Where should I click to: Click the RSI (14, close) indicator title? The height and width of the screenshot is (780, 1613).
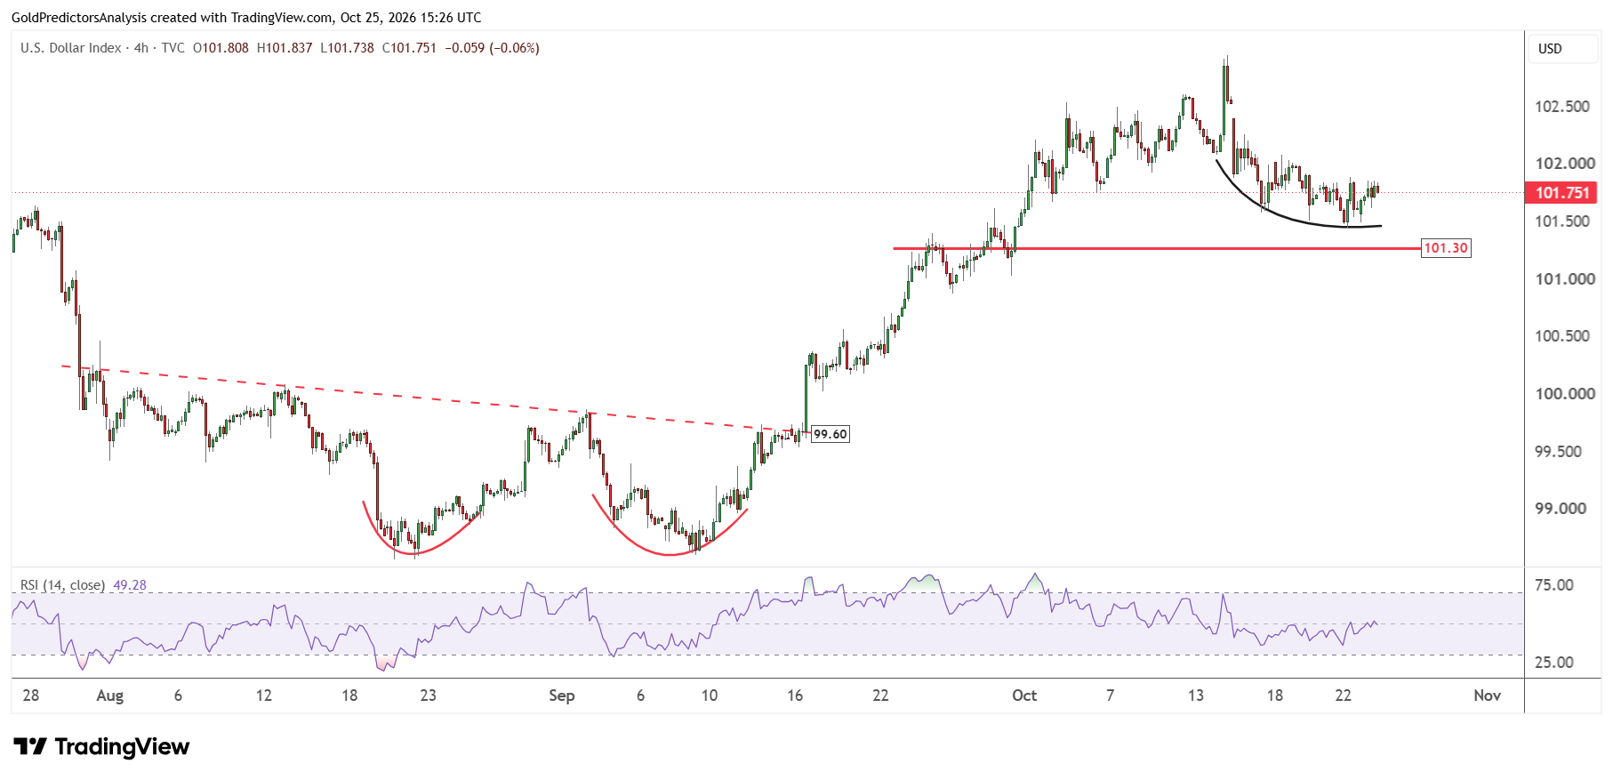(x=63, y=585)
